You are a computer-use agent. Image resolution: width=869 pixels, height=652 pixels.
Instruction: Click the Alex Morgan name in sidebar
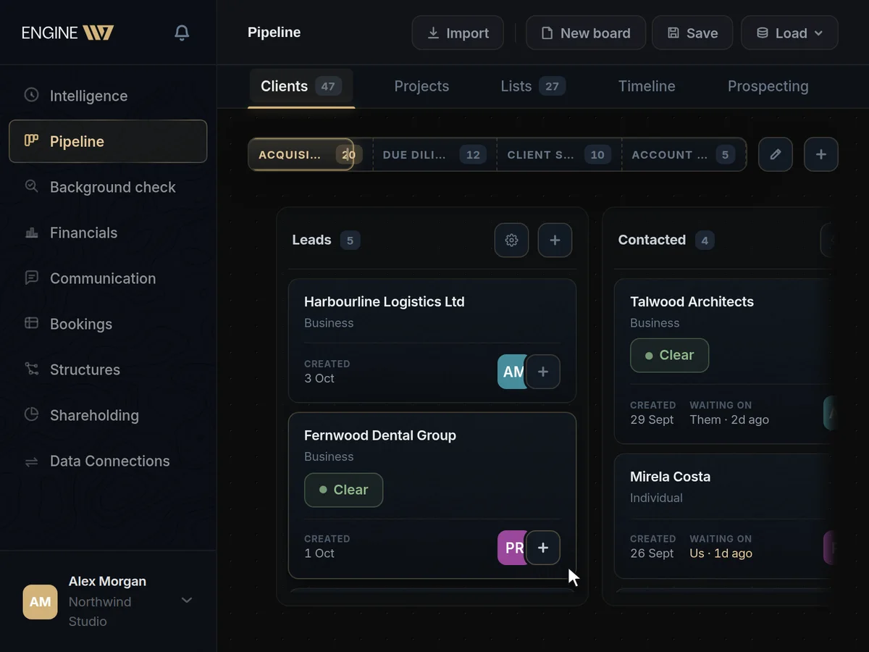click(107, 581)
